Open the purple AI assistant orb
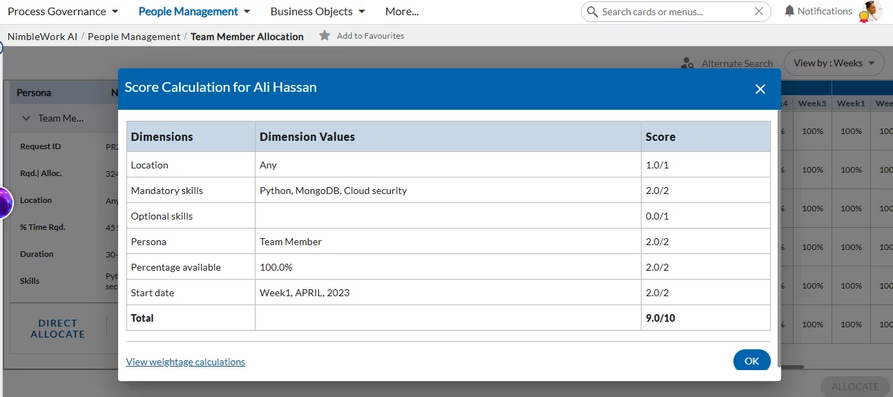893x397 pixels. pos(3,202)
